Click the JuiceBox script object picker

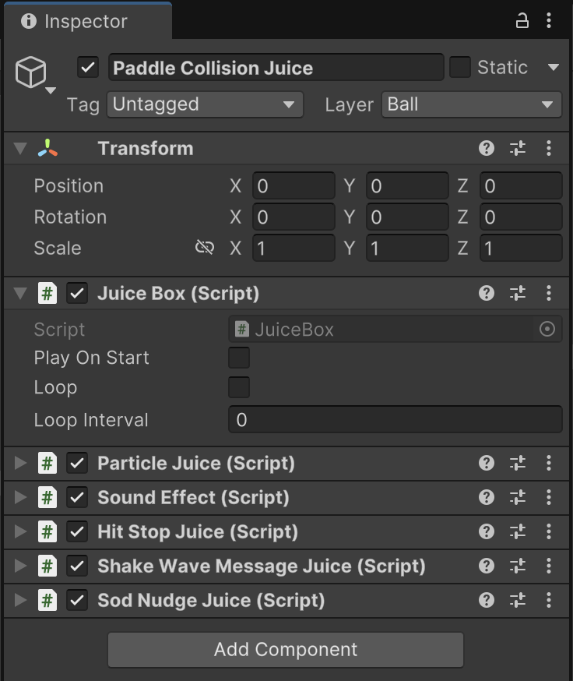(547, 330)
